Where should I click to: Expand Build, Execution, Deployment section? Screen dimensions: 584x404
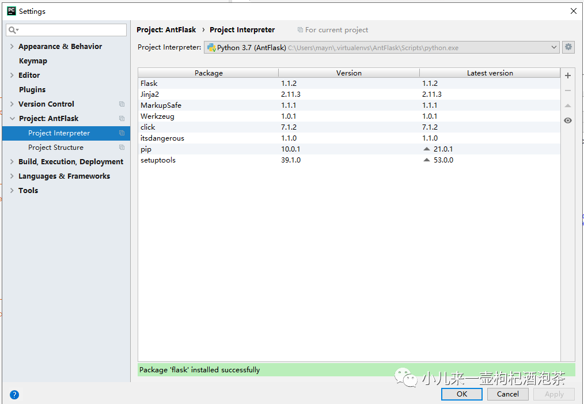click(x=12, y=162)
